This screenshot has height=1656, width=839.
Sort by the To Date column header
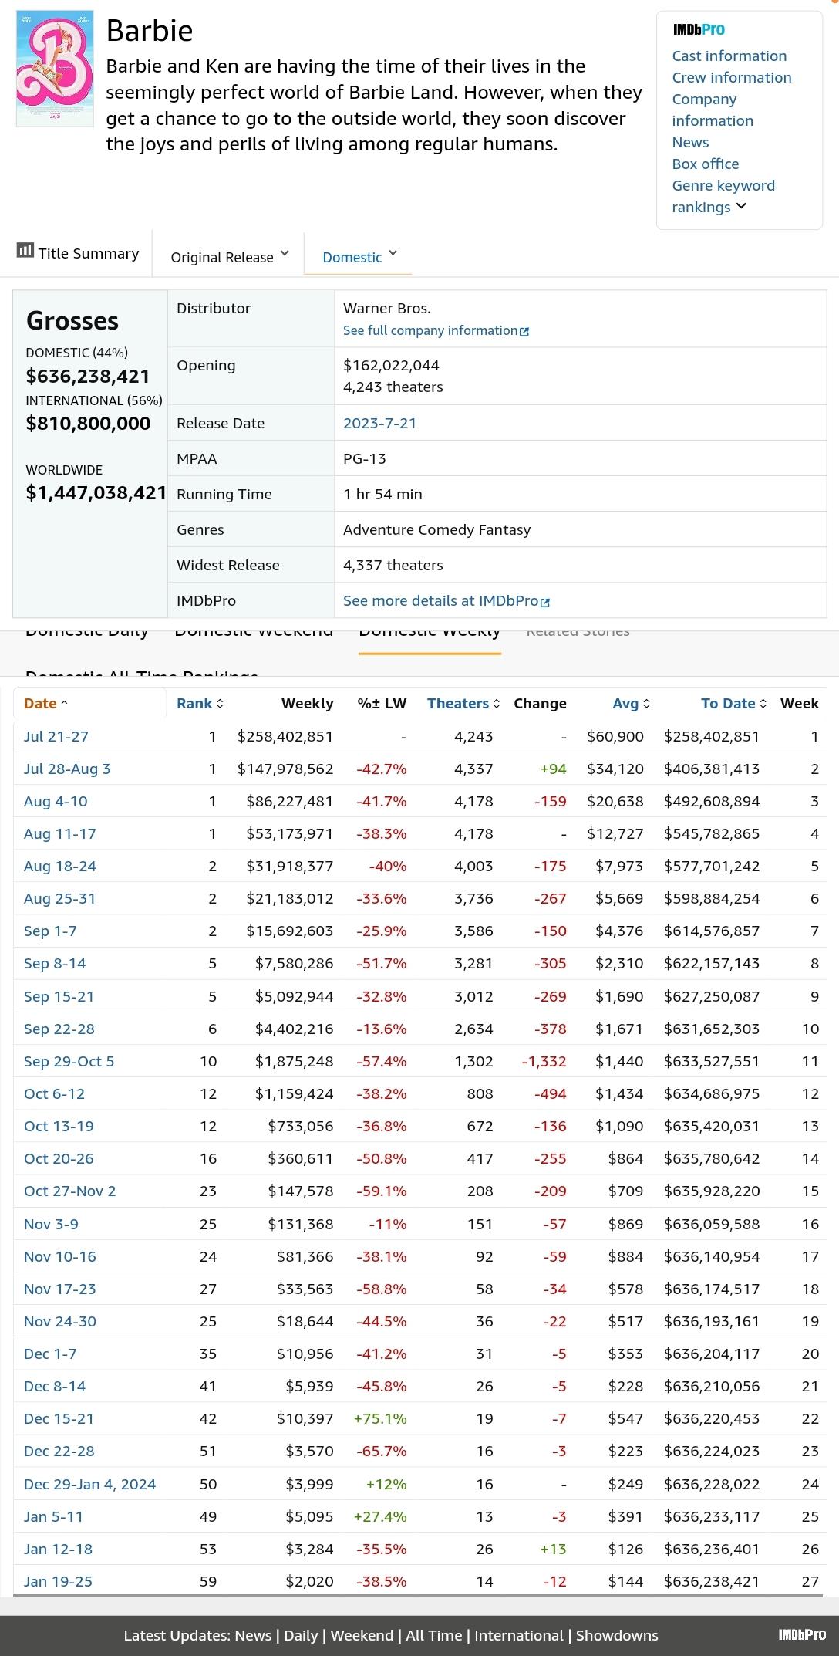pos(734,703)
